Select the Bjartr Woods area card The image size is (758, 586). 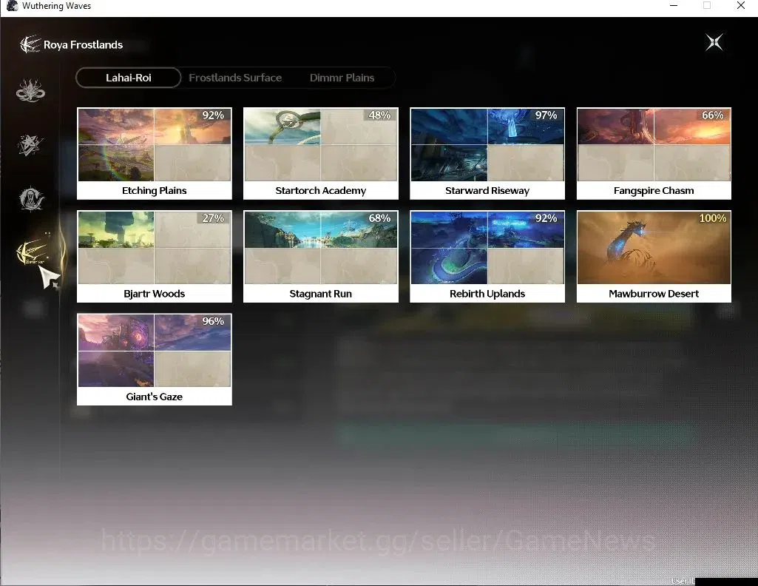155,256
